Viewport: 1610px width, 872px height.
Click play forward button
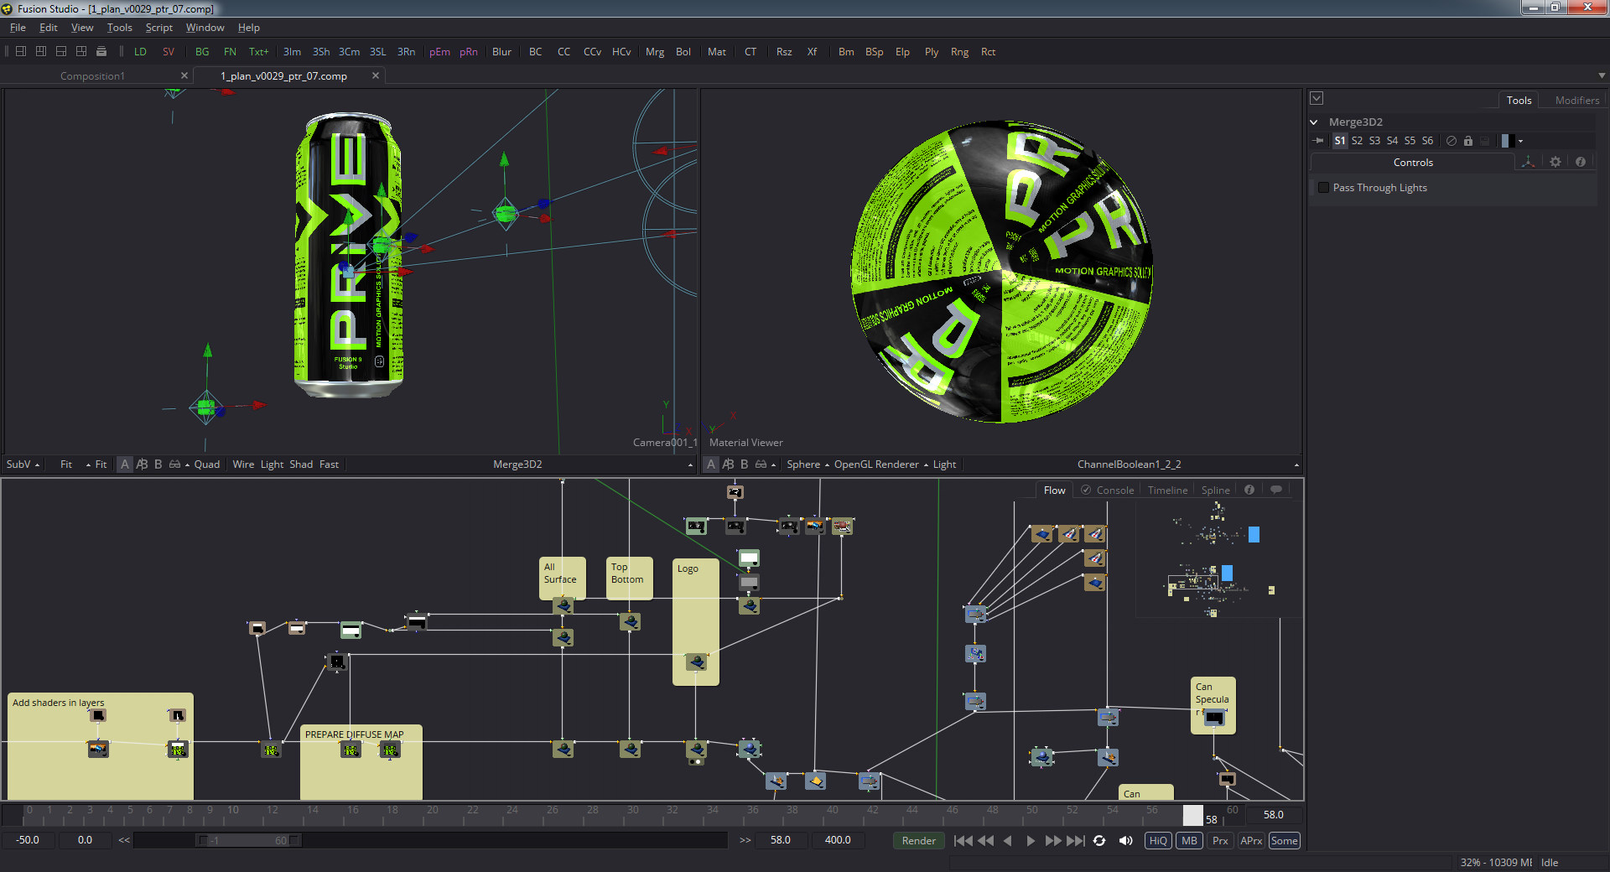pos(1031,840)
